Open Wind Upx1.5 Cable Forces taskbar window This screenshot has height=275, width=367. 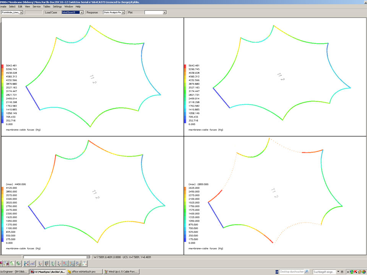point(121,272)
